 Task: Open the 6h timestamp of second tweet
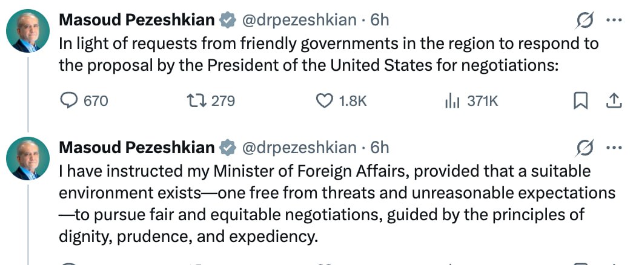pos(380,148)
